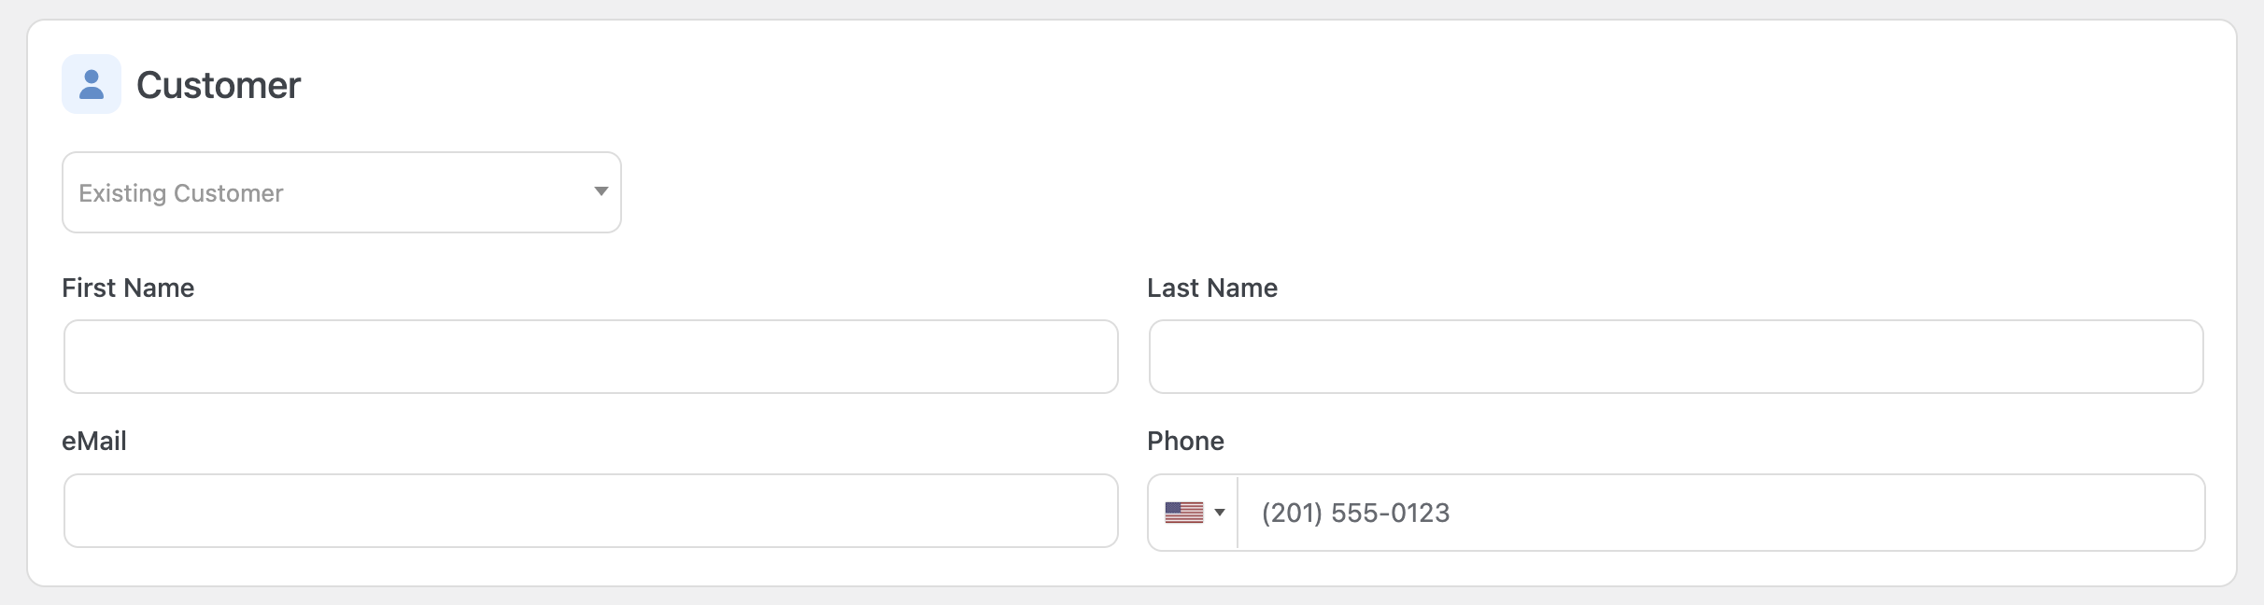
Task: Click the eMail label
Action: coord(94,441)
